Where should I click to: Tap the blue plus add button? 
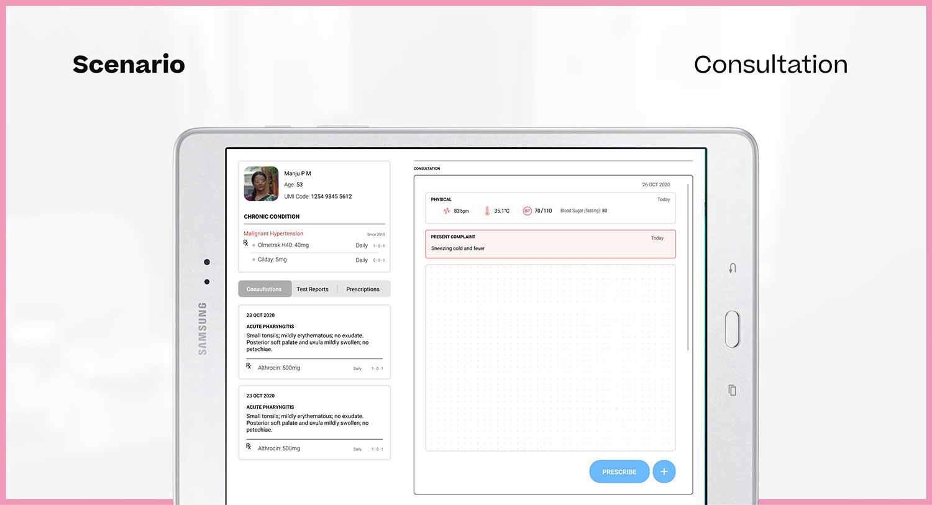pos(664,472)
